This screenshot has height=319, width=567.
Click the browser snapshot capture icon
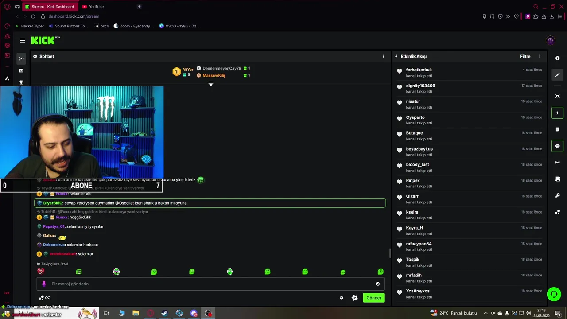pyautogui.click(x=492, y=16)
